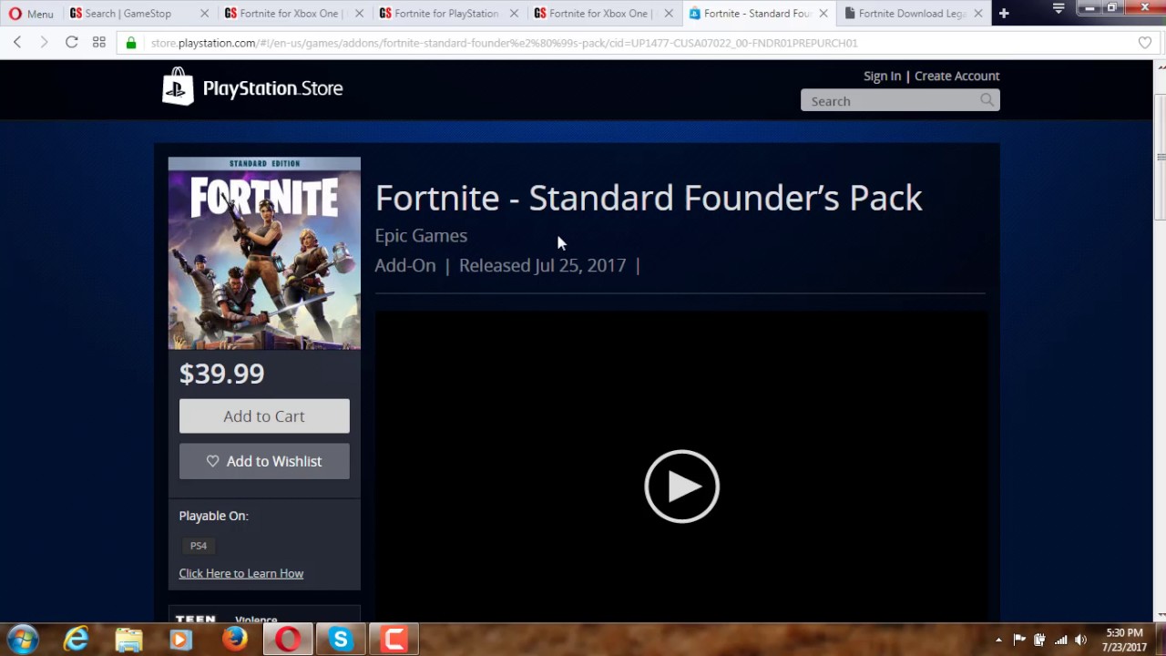Bookmark page with the heart icon
Image resolution: width=1166 pixels, height=656 pixels.
click(x=1145, y=43)
